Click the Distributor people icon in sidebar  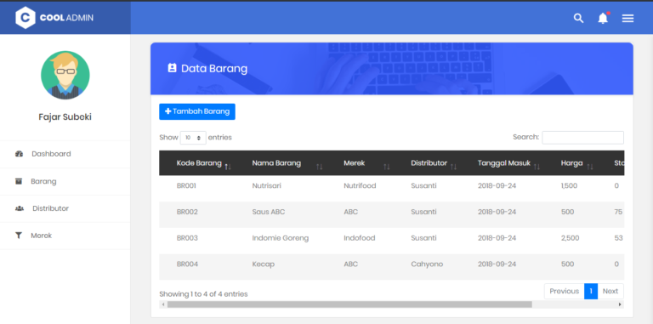pyautogui.click(x=20, y=208)
